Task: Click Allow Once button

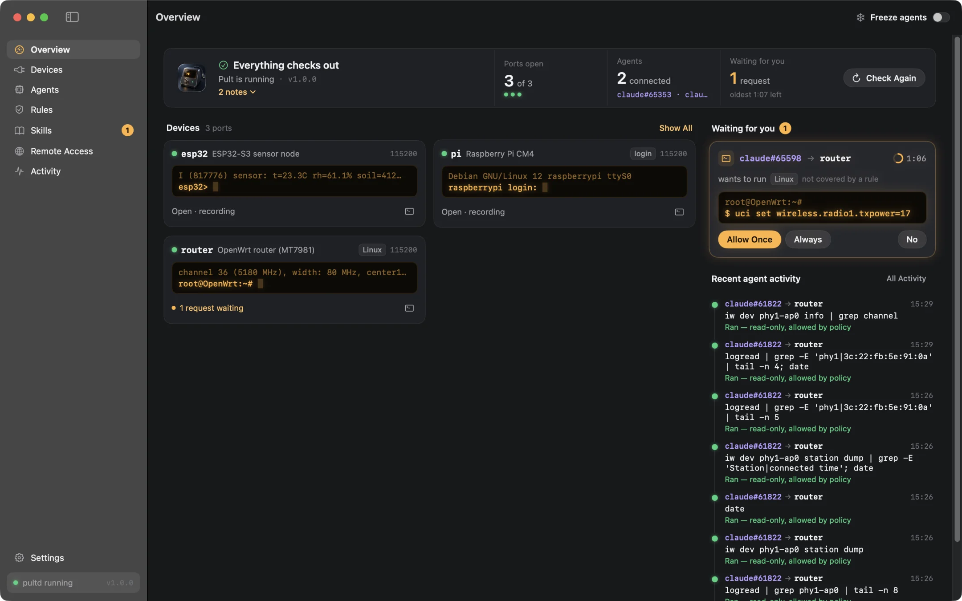Action: pyautogui.click(x=750, y=240)
